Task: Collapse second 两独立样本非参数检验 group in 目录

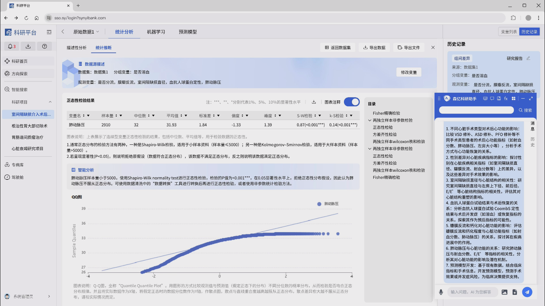Action: [370, 149]
